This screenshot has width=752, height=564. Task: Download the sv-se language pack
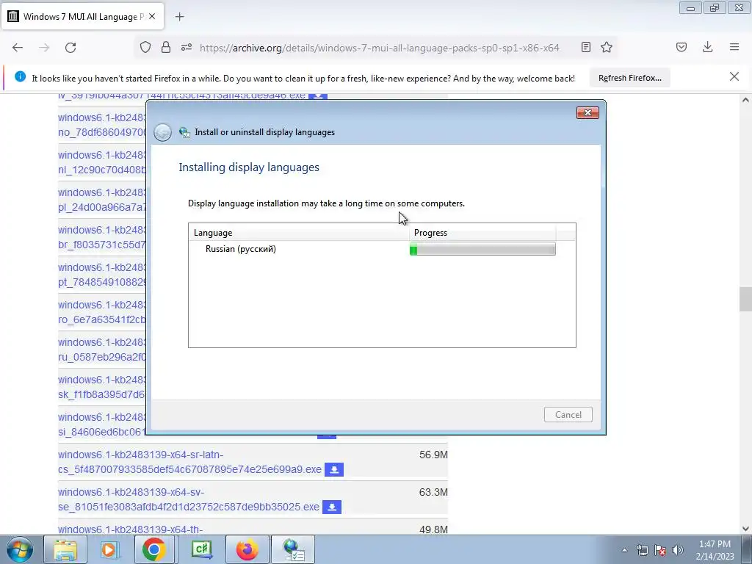point(332,507)
